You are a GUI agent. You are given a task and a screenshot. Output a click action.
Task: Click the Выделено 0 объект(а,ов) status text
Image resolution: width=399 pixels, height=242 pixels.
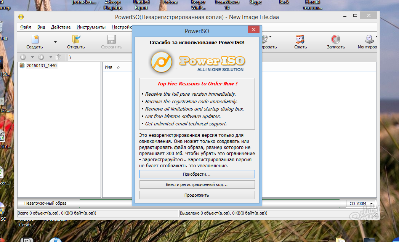click(224, 213)
